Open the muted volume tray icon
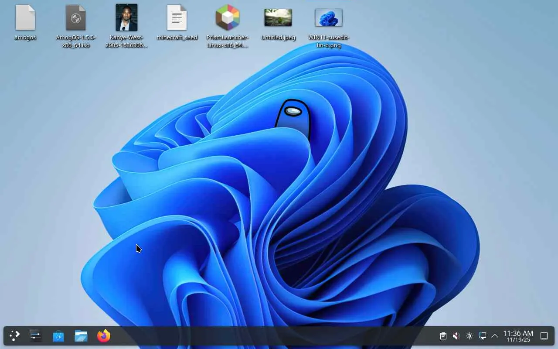Image resolution: width=558 pixels, height=349 pixels. coord(456,336)
